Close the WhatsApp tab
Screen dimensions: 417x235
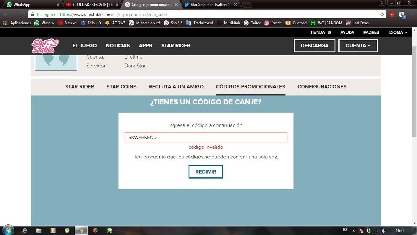[x=58, y=5]
